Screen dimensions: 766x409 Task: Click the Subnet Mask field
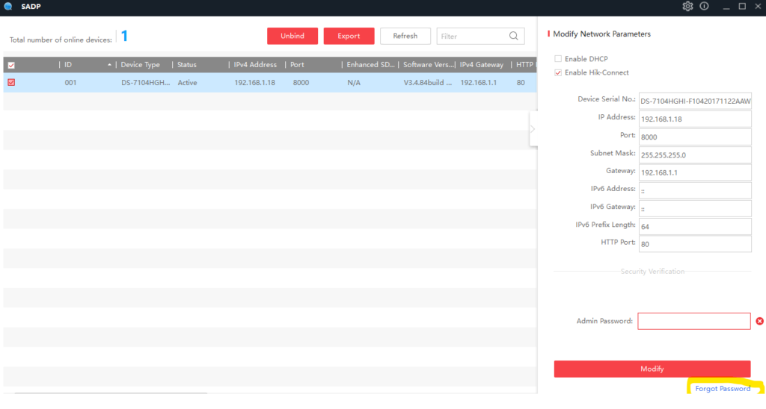(x=695, y=155)
